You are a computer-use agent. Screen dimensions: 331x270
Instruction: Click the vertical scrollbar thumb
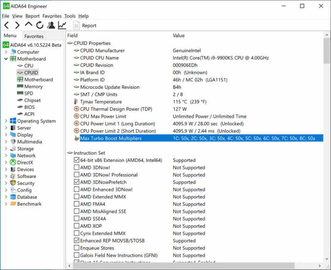(326, 50)
